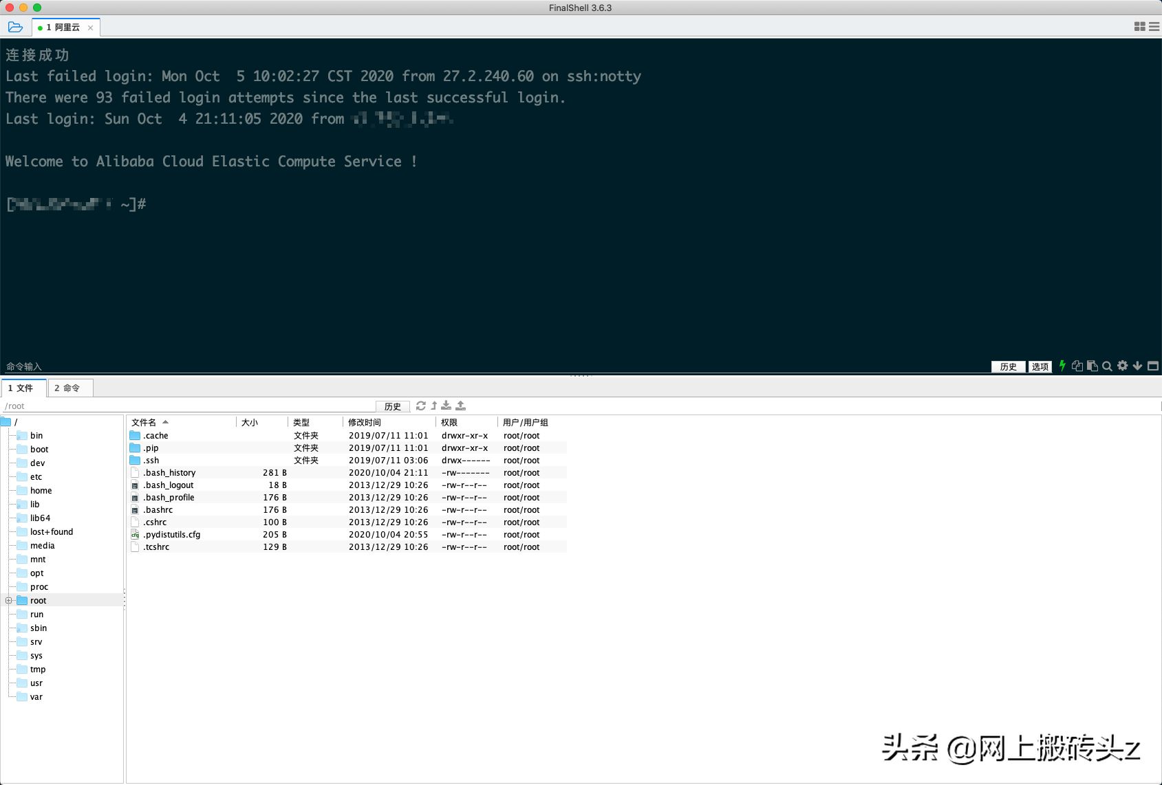Click the 2020/10/04 20:55 modified time
1162x785 pixels.
[x=388, y=534]
